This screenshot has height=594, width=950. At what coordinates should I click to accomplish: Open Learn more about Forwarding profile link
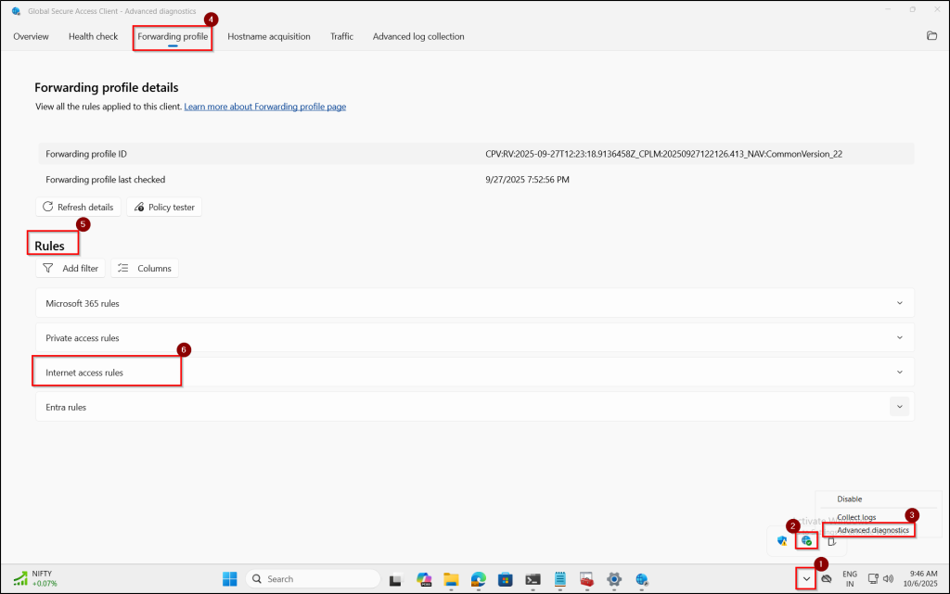click(264, 107)
